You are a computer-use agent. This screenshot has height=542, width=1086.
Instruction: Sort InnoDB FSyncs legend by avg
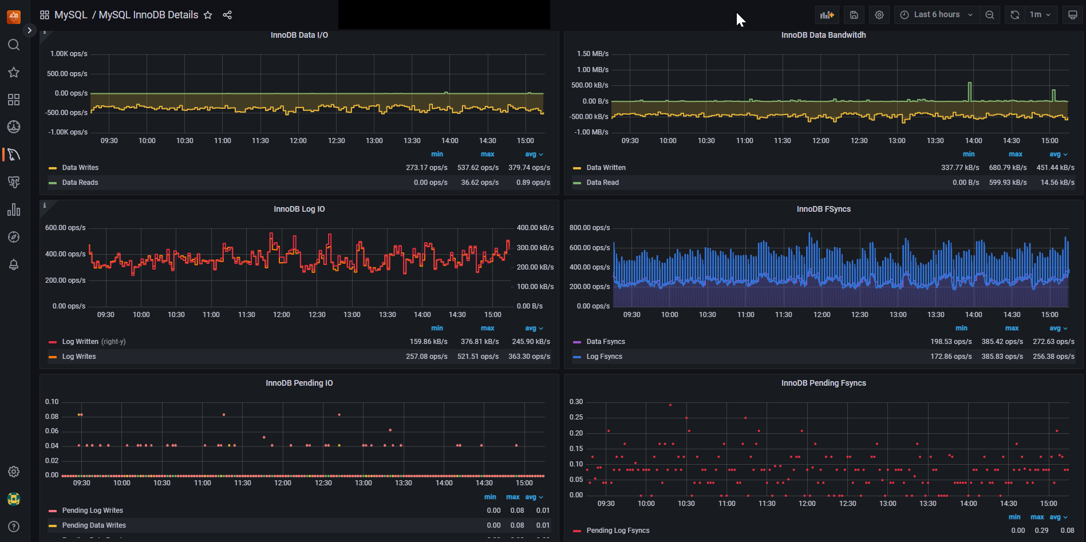1058,328
